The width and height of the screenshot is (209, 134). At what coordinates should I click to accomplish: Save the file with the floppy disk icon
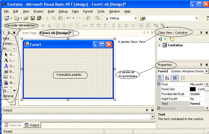33,18
